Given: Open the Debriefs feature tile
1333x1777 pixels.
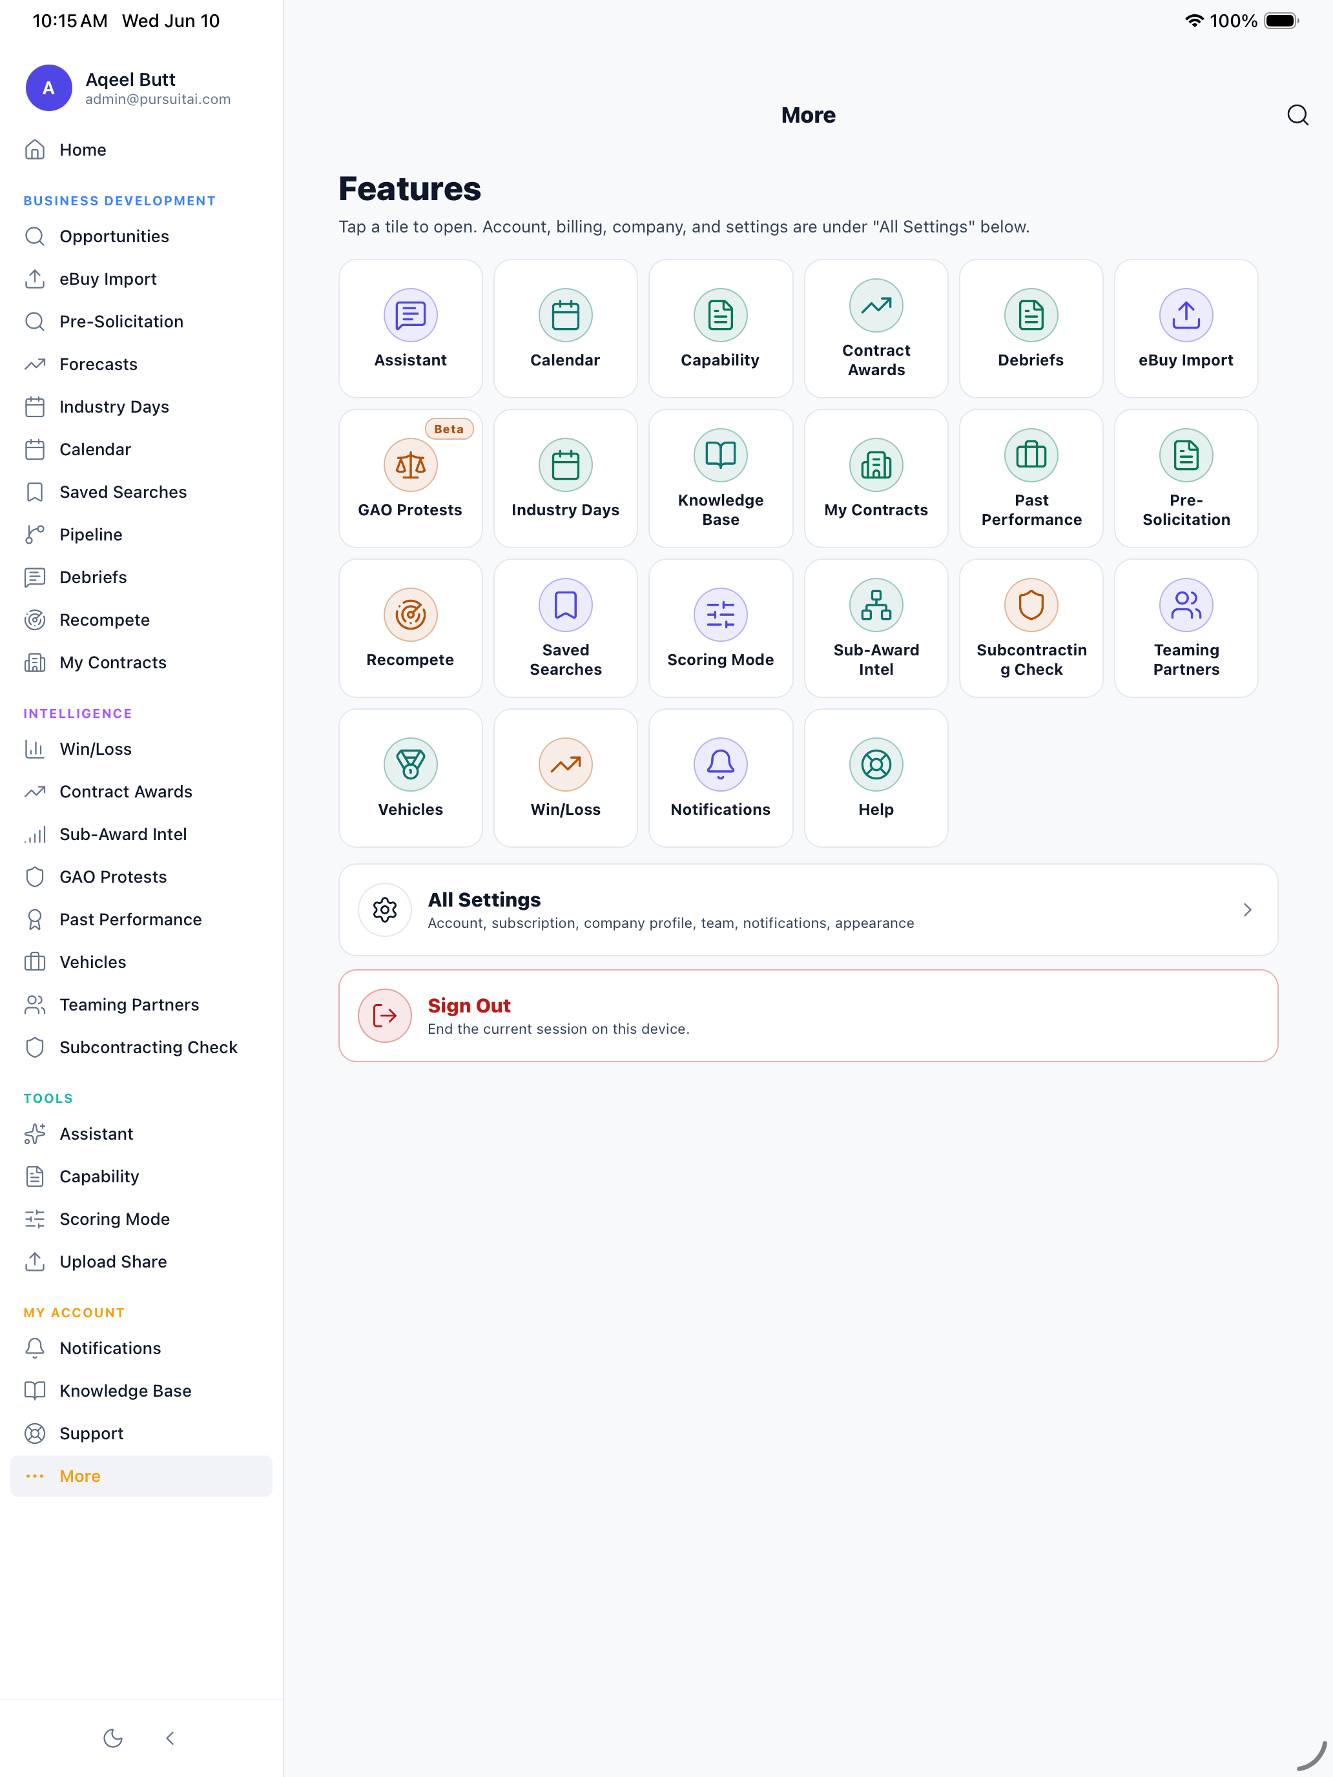Looking at the screenshot, I should 1031,329.
